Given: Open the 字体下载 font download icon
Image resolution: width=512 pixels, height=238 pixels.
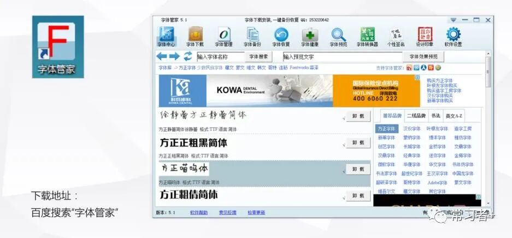Looking at the screenshot, I should (195, 37).
